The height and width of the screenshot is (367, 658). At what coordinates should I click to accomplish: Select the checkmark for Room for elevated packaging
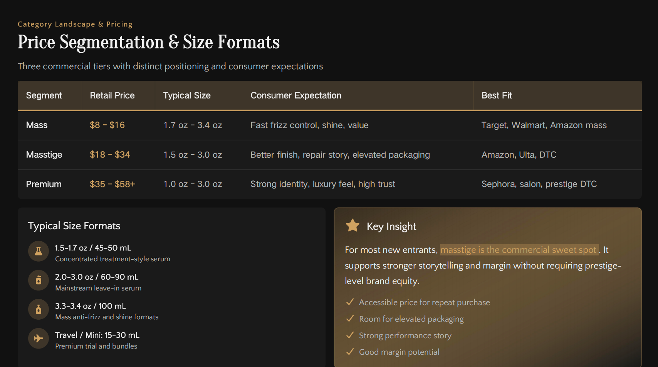point(350,319)
